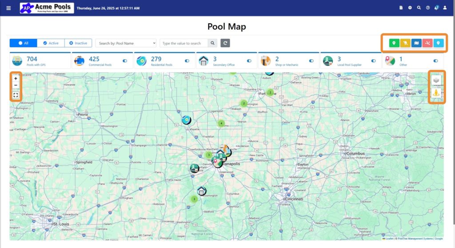Viewport: 455px width, 248px height.
Task: Open the Search by: Pool Name dropdown
Action: 126,43
